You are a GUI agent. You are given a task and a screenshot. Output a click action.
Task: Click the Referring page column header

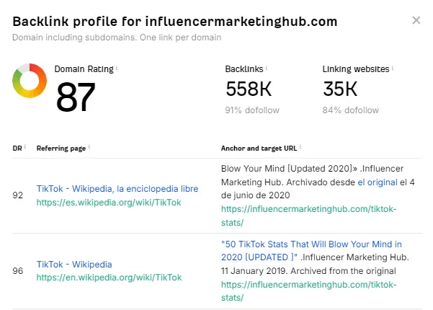click(x=61, y=148)
